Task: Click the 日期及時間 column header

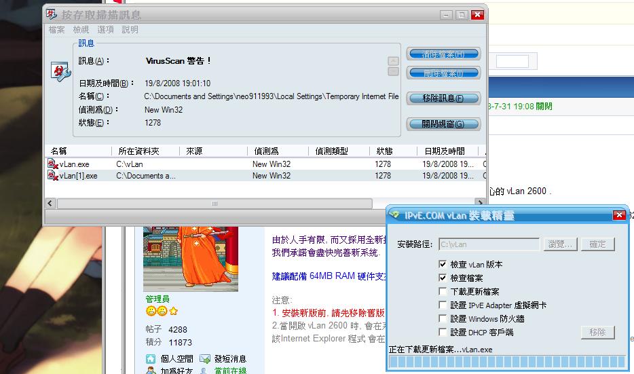Action: [x=447, y=151]
